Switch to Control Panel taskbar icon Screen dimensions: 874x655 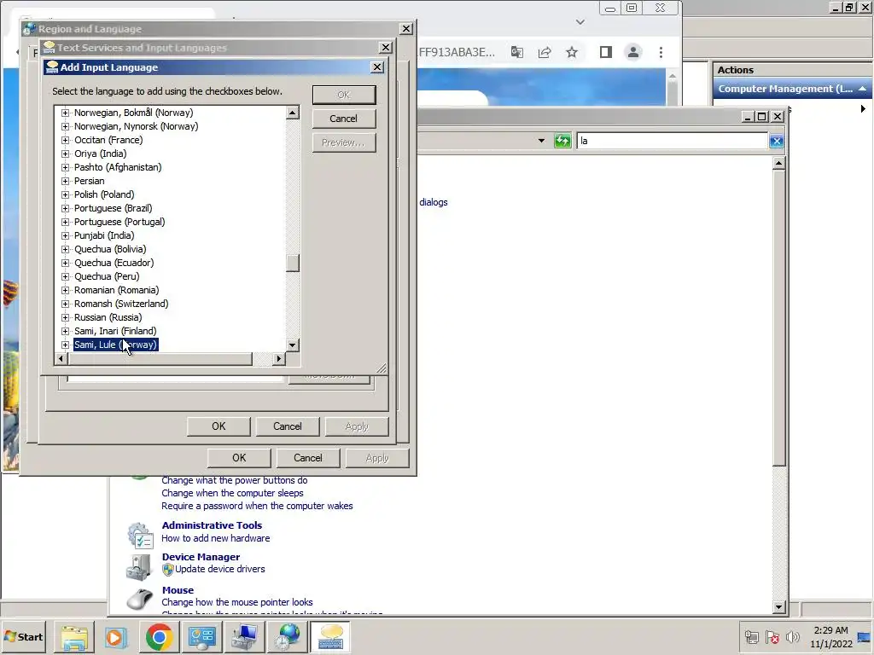tap(201, 636)
